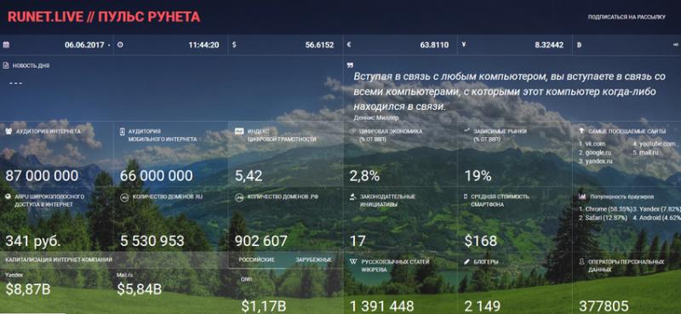Select the Wikipedia articles count 1 391 448
Image resolution: width=681 pixels, height=314 pixels.
click(382, 306)
